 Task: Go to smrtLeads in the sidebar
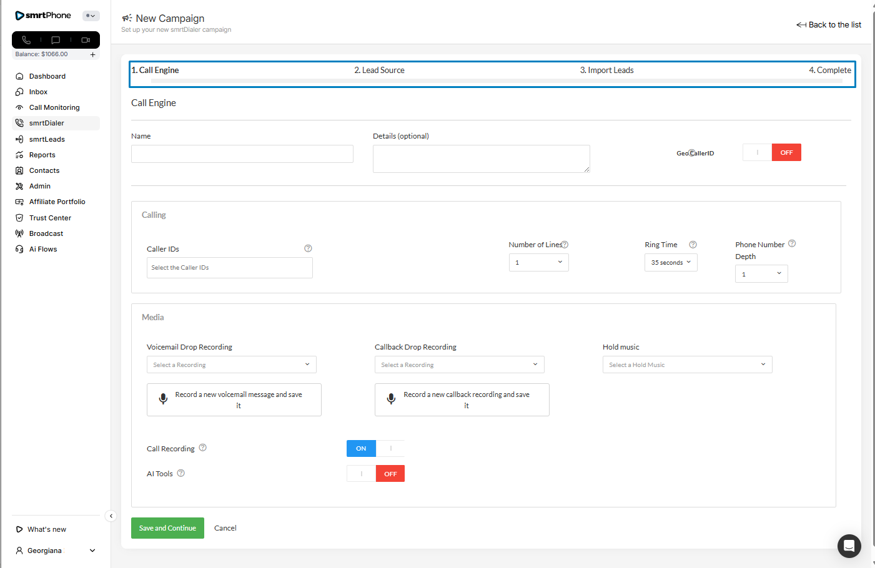[47, 139]
